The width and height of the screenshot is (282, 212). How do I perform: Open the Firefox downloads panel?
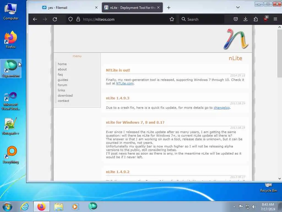tap(245, 19)
